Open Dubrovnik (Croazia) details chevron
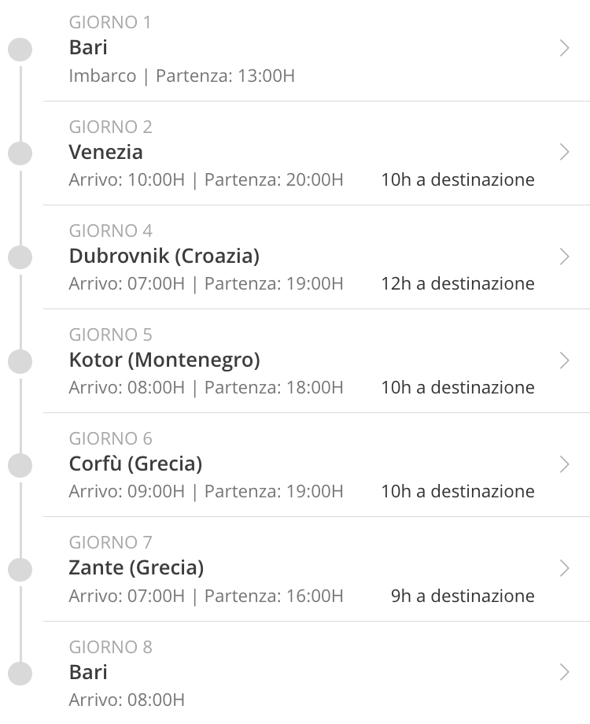Viewport: 590px width, 724px height. 564,257
